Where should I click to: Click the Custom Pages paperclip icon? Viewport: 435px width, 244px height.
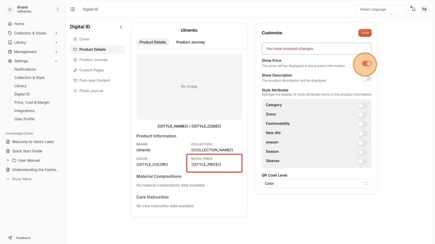coord(75,70)
